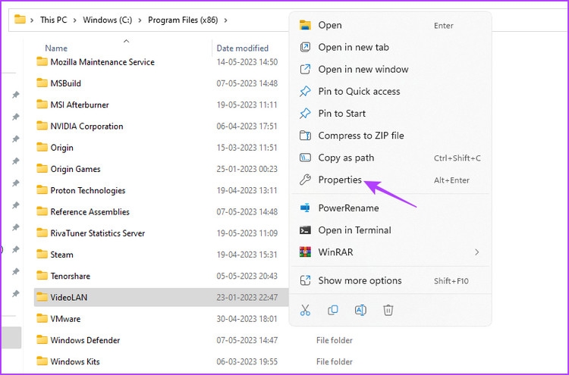Click the date 19-04-2023 15:31

[x=247, y=255]
